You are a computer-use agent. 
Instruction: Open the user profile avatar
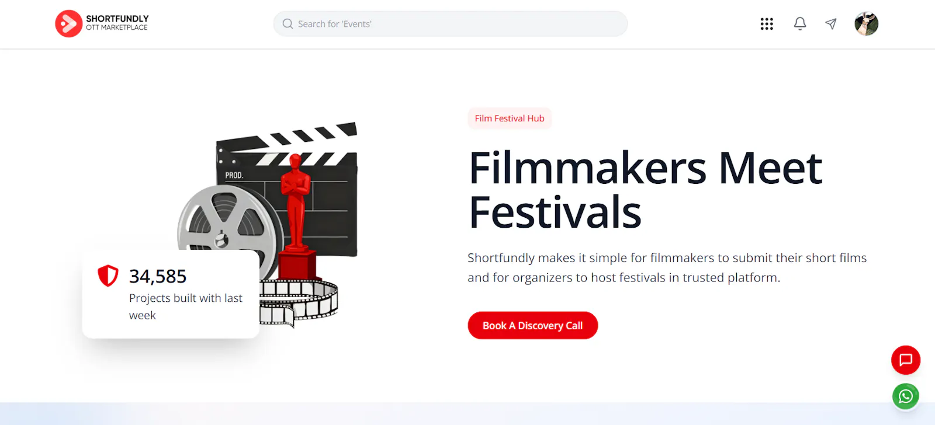pyautogui.click(x=866, y=24)
